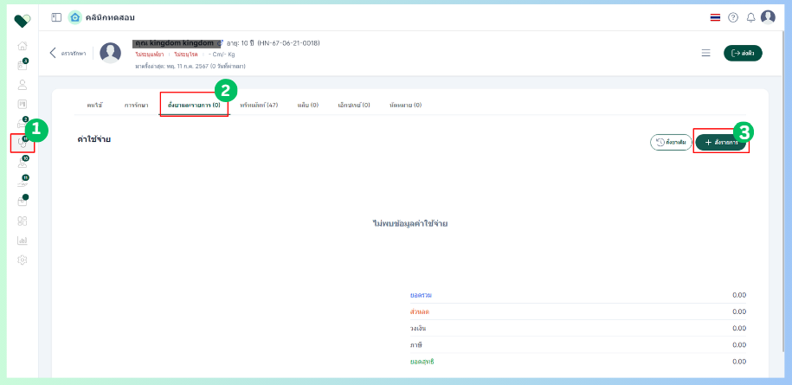Open the นัดหมาย (0) tab
The width and height of the screenshot is (792, 385).
[x=406, y=105]
